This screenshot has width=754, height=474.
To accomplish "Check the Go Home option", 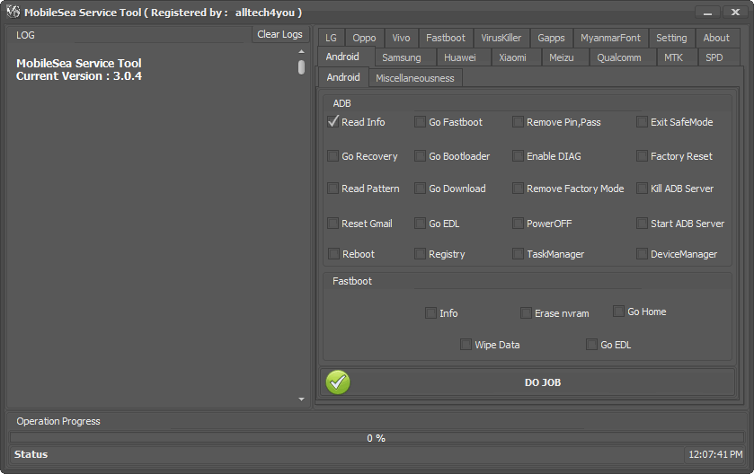I will [x=618, y=312].
